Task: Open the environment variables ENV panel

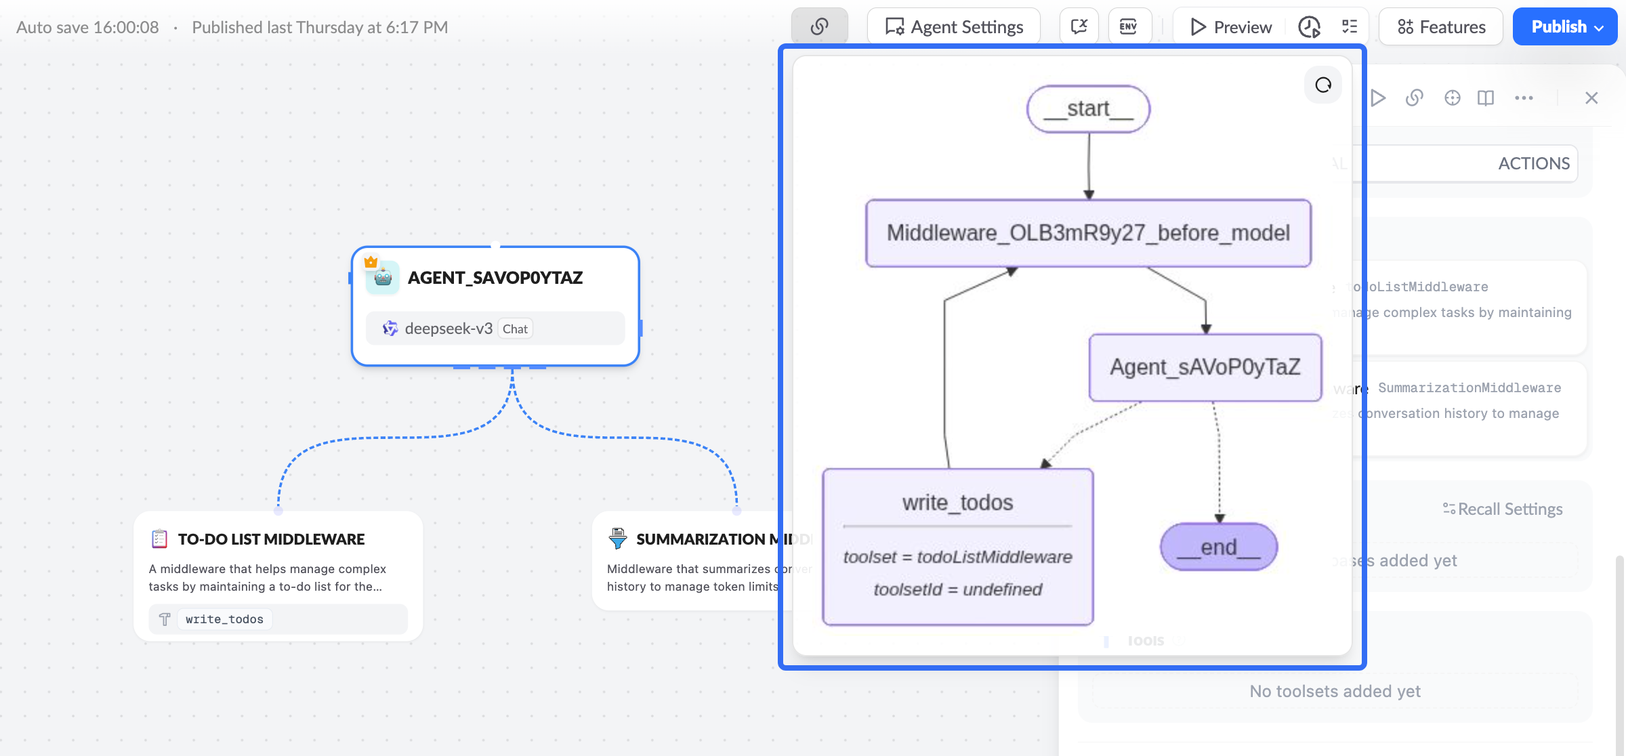Action: tap(1129, 26)
